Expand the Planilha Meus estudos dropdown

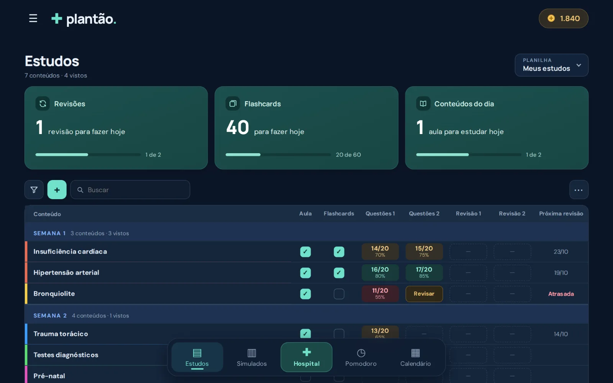551,65
